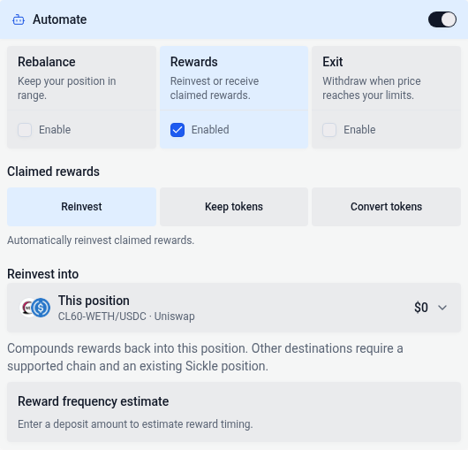The height and width of the screenshot is (450, 468).
Task: Click the 'Compounds rewards back into this position' note
Action: (x=205, y=357)
